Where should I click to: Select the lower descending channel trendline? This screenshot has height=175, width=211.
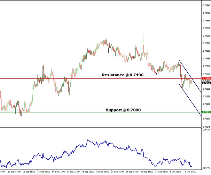tap(190, 100)
